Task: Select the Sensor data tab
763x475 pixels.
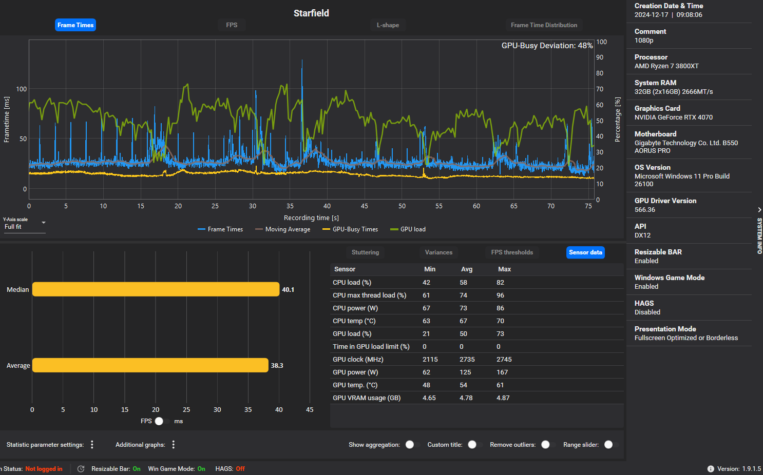Action: [585, 252]
